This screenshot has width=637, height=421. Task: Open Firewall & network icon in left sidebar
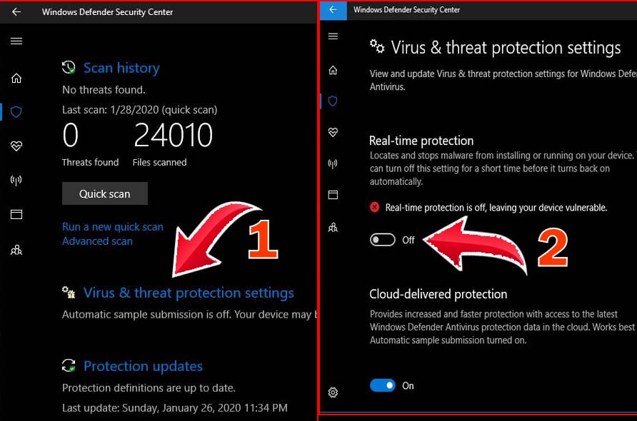tap(16, 181)
